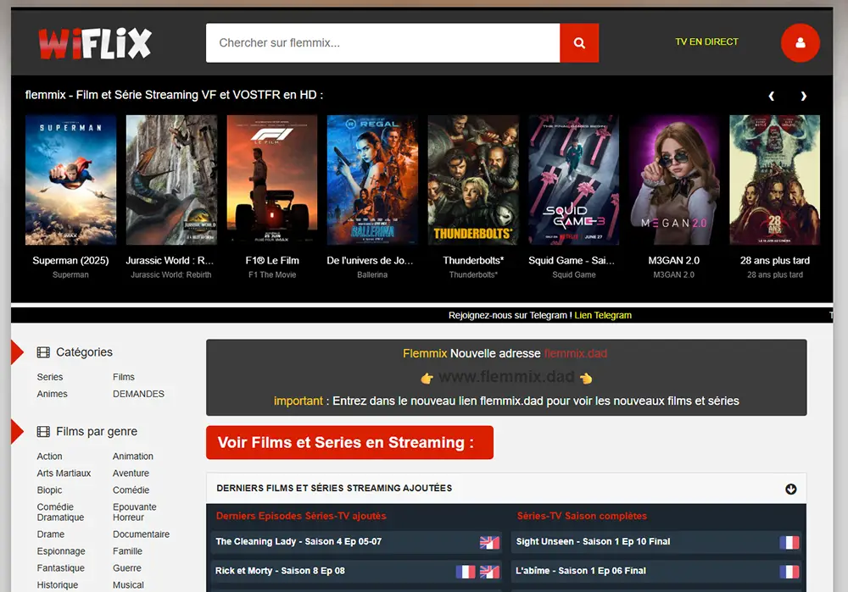
Task: Click Thunderbolts* title below poster
Action: (x=473, y=260)
